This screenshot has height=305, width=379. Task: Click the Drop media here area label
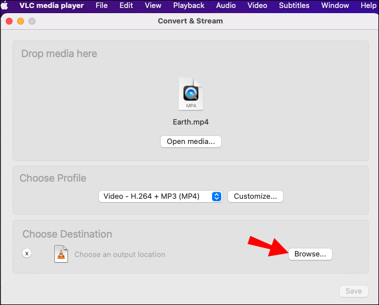click(x=59, y=54)
